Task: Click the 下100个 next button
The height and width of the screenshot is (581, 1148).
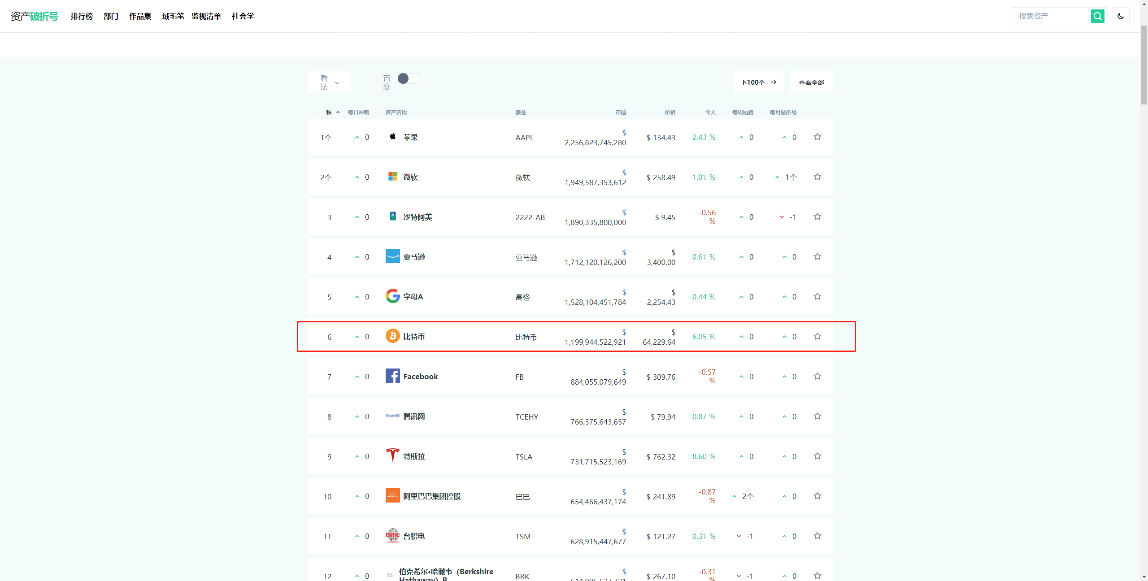Action: (x=758, y=82)
